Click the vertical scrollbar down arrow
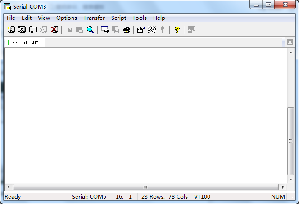This screenshot has width=299, height=204. [290, 179]
